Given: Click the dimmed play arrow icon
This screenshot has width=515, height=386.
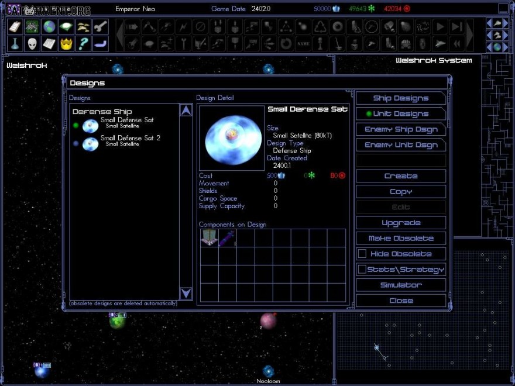Looking at the screenshot, I should 440,26.
